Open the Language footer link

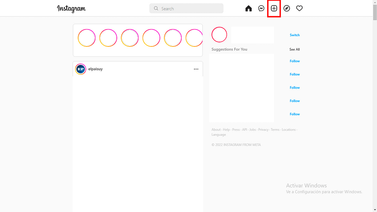219,135
